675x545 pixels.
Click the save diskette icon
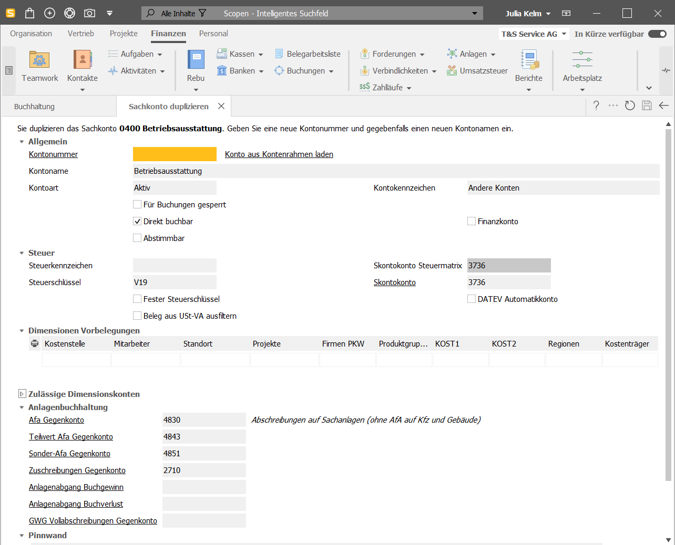click(647, 106)
